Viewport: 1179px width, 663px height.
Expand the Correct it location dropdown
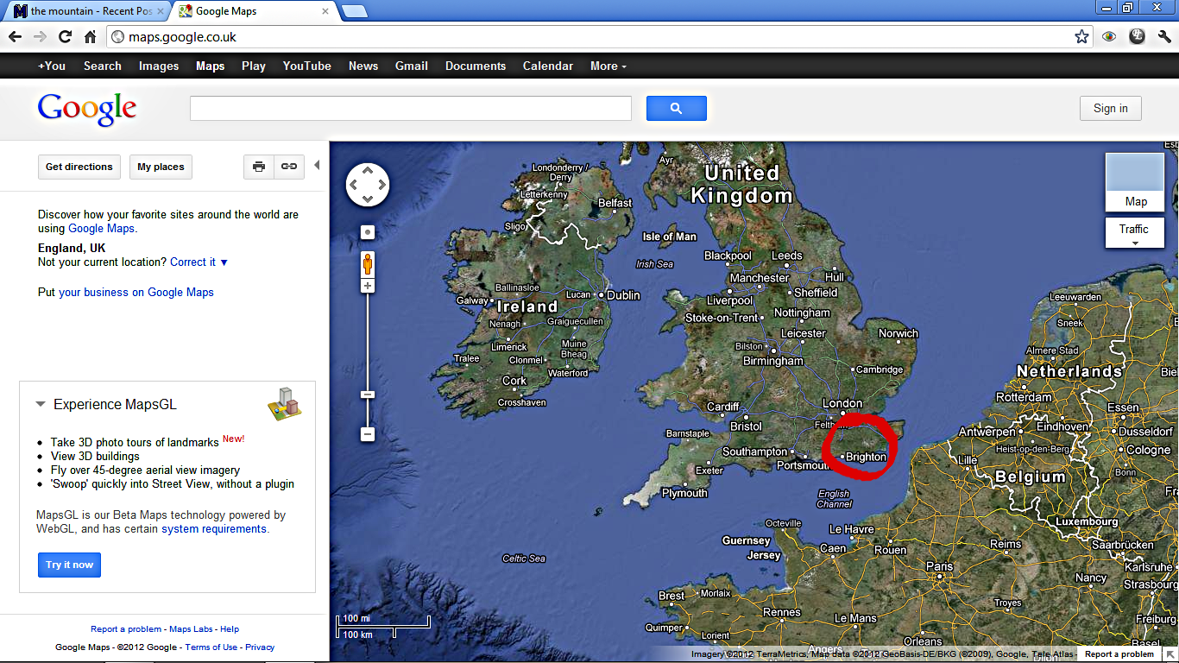[199, 262]
